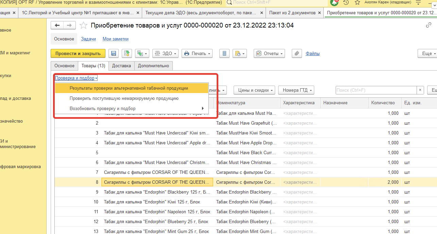Go back with the left arrow button
The width and height of the screenshot is (437, 234).
coord(57,26)
